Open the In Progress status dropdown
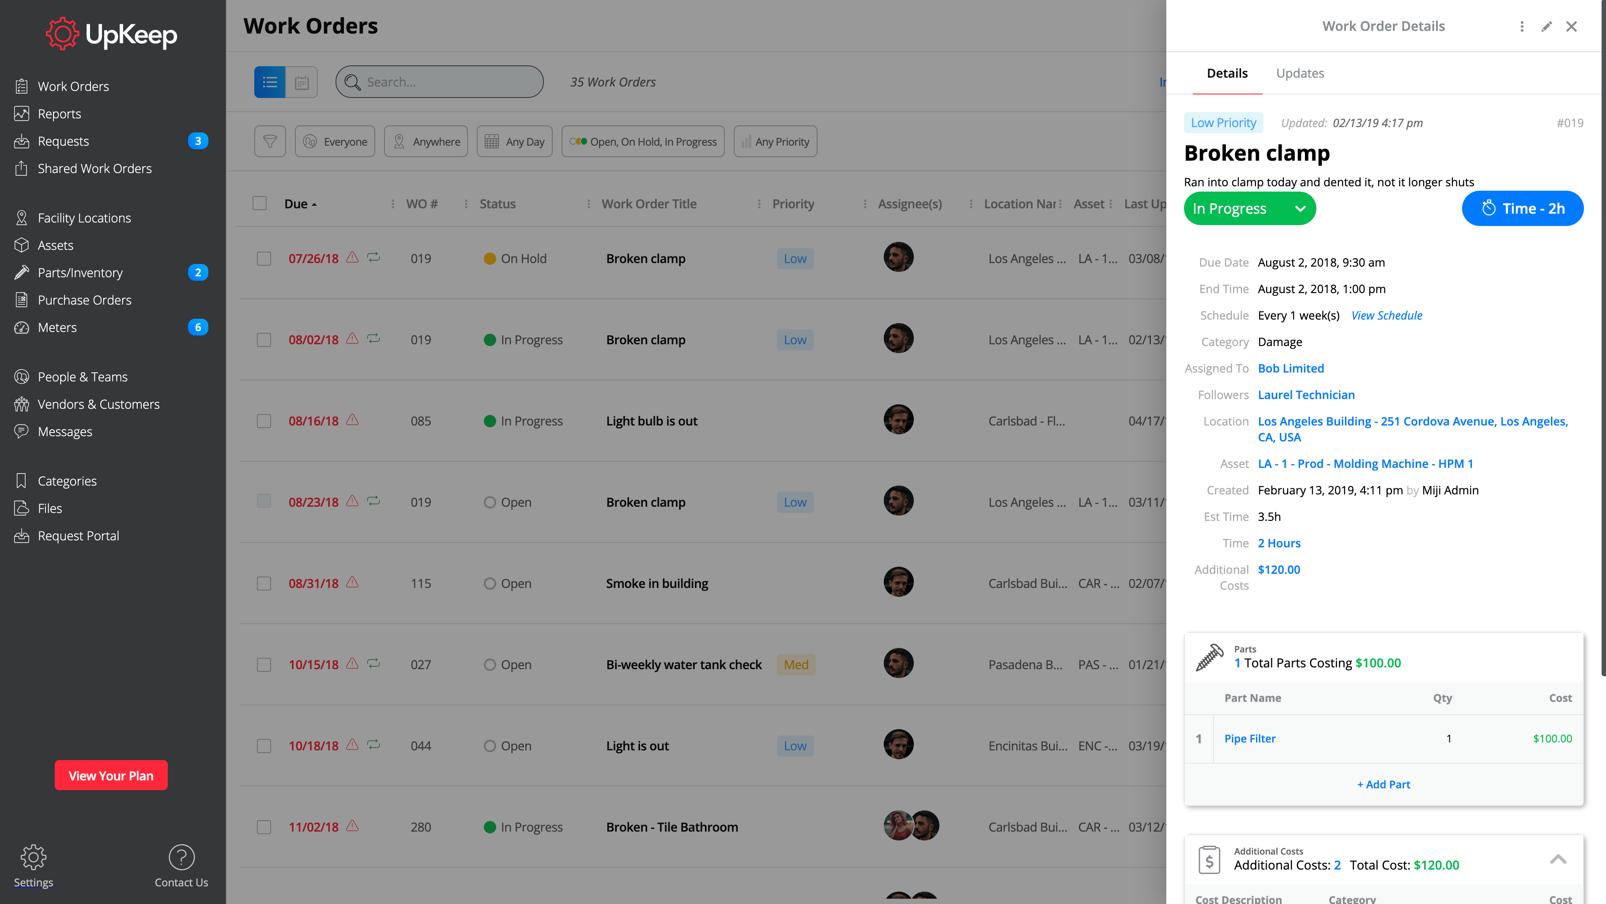 (1249, 208)
